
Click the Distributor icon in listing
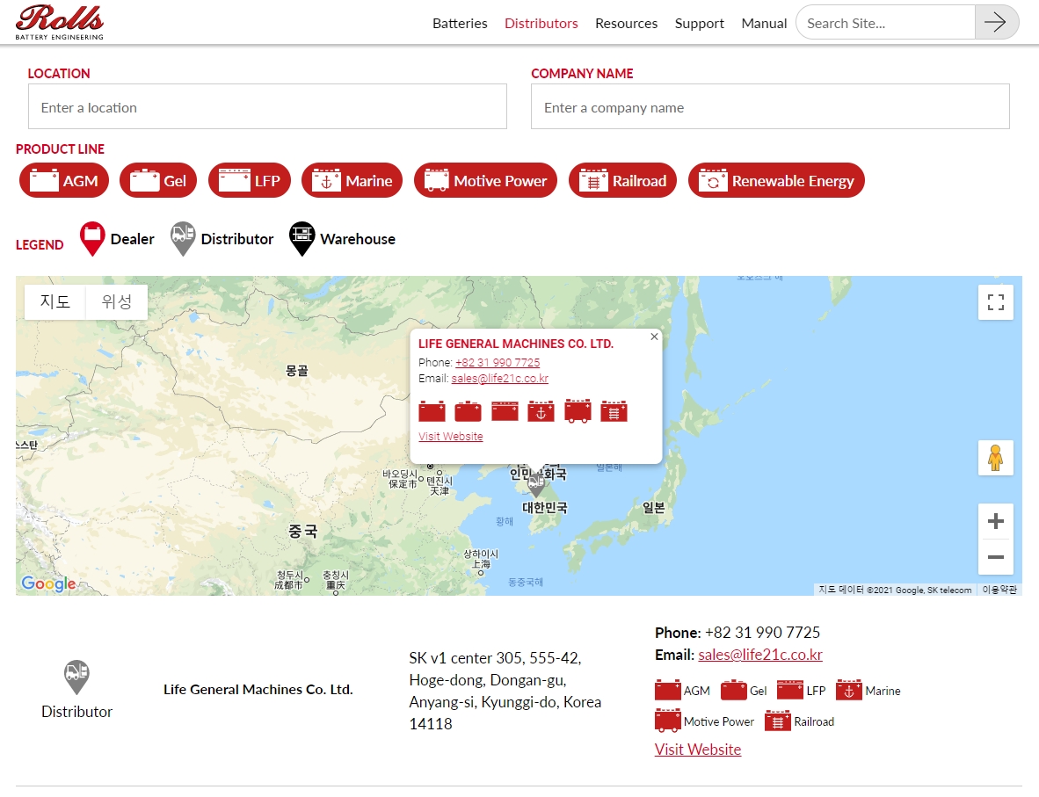click(76, 677)
